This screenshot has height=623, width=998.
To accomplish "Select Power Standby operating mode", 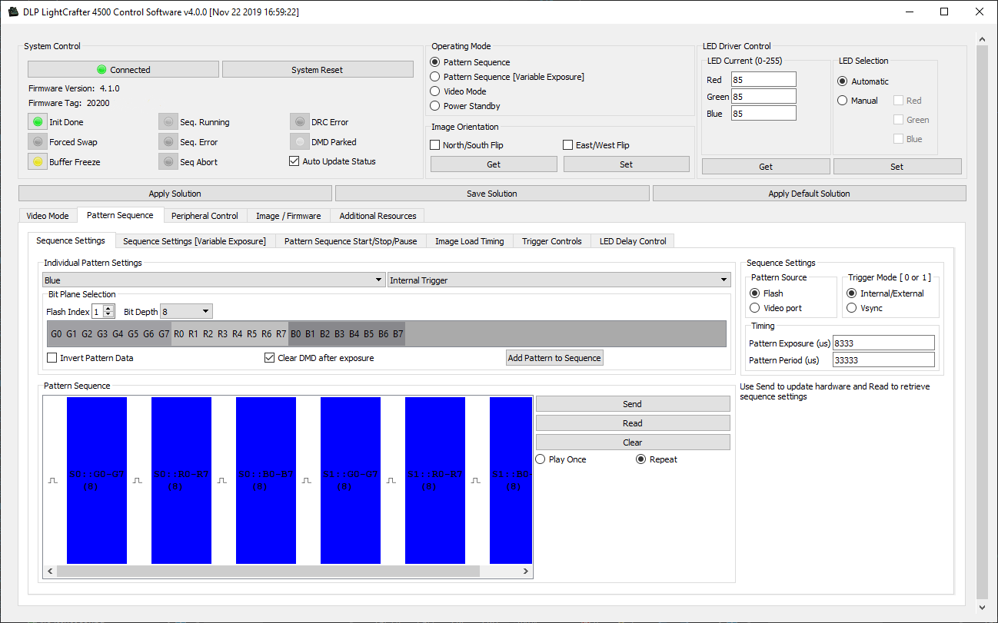I will [435, 106].
